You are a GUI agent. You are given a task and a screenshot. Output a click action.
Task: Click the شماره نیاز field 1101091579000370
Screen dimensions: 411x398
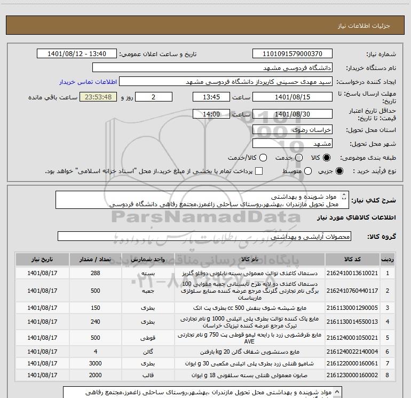tap(293, 54)
